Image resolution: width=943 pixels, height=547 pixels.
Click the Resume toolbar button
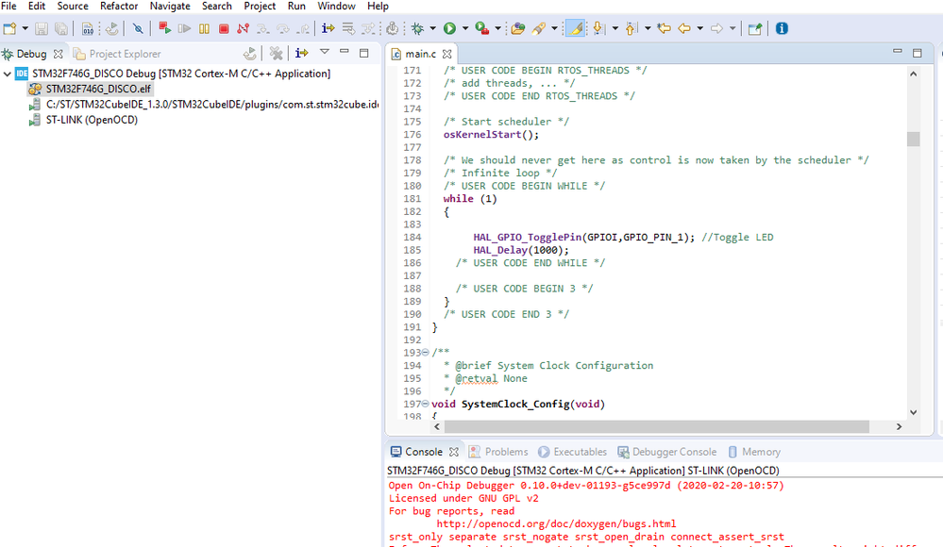[x=184, y=28]
